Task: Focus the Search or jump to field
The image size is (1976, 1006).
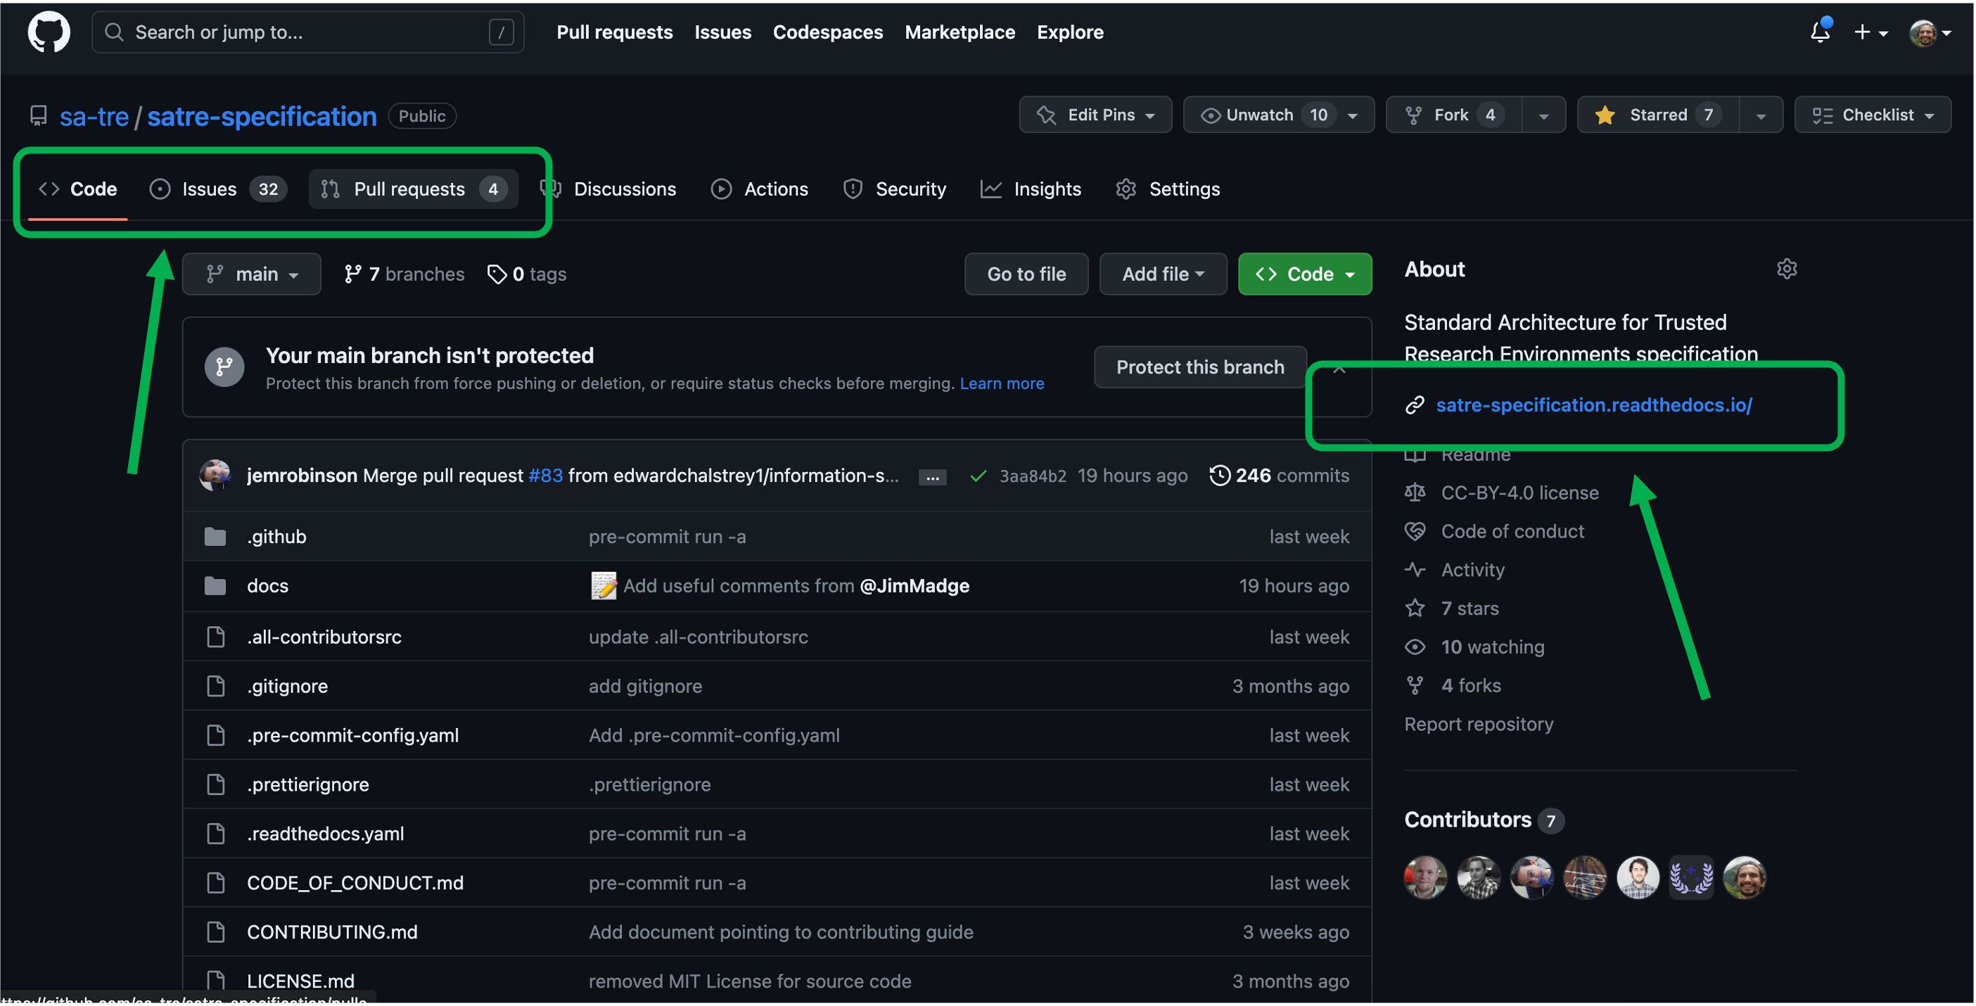Action: pyautogui.click(x=308, y=32)
